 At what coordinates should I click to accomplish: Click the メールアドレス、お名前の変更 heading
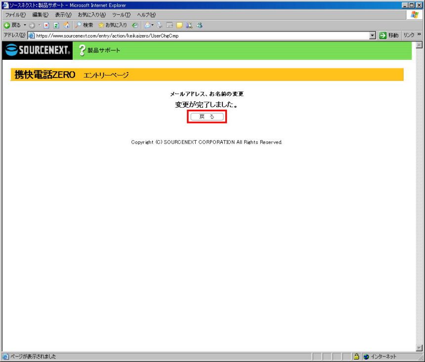(x=207, y=94)
